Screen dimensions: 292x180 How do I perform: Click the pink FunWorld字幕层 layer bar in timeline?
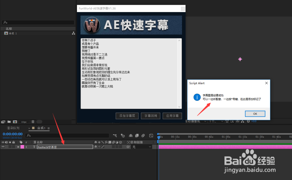[225, 147]
